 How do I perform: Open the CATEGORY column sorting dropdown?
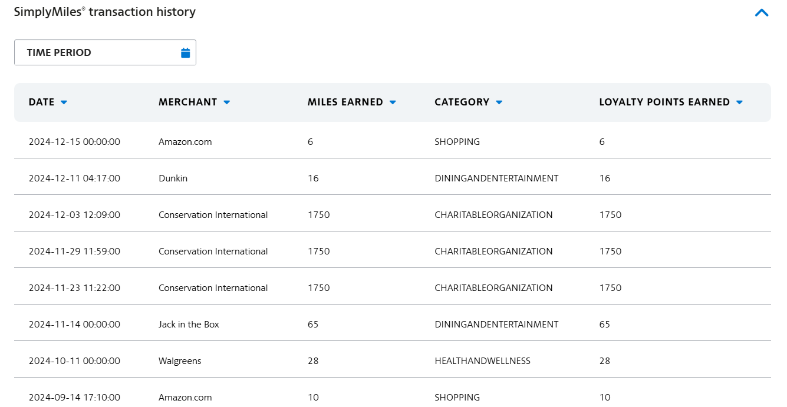(499, 102)
